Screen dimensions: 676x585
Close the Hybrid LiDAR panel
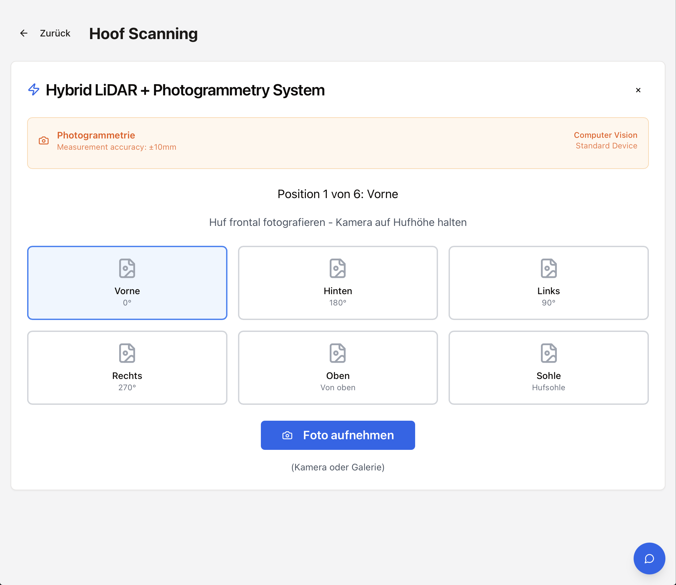pos(638,90)
